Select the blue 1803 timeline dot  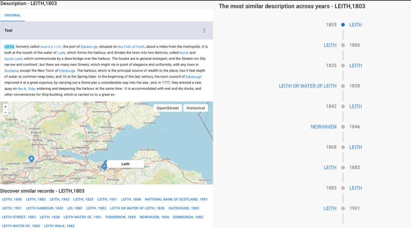coord(343,24)
